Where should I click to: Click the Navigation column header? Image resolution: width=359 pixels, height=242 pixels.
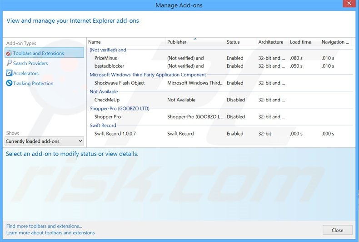coord(335,42)
